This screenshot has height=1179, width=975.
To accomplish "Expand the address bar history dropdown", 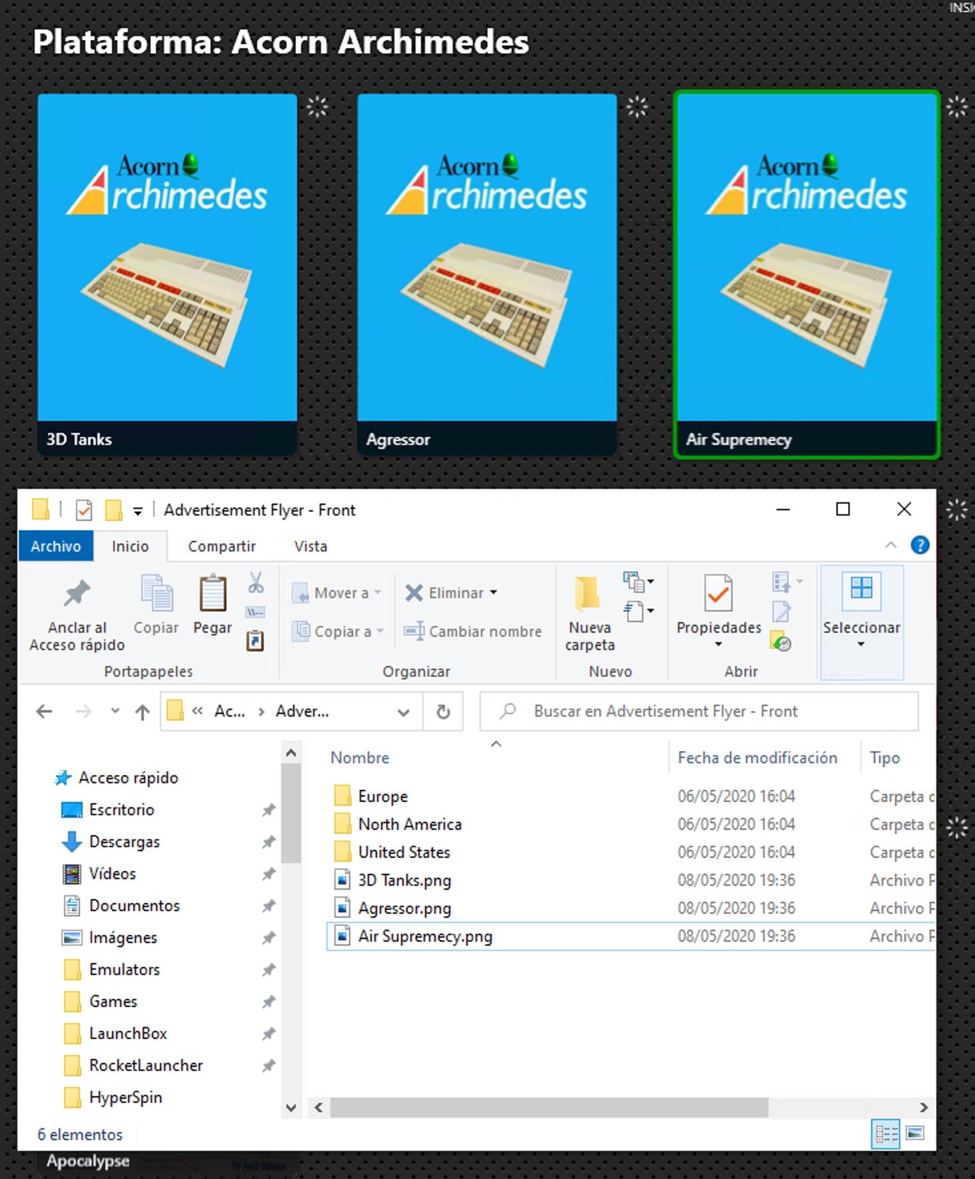I will pos(403,712).
